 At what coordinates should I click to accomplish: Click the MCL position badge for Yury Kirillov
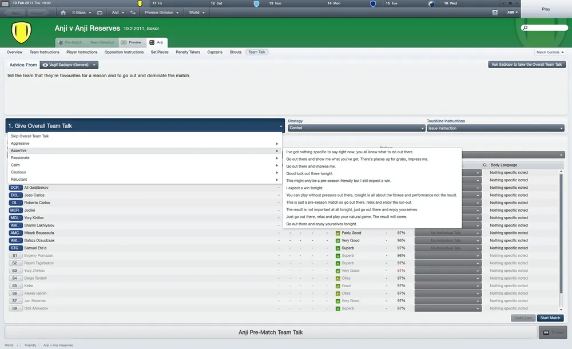point(15,217)
